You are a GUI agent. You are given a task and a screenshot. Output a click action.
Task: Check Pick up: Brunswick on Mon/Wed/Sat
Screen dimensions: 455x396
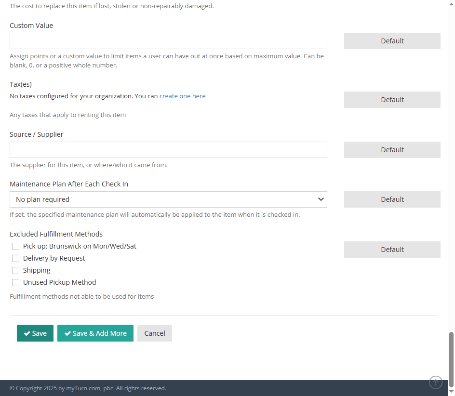point(16,246)
